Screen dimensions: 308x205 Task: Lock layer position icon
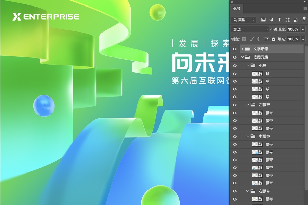[259, 39]
